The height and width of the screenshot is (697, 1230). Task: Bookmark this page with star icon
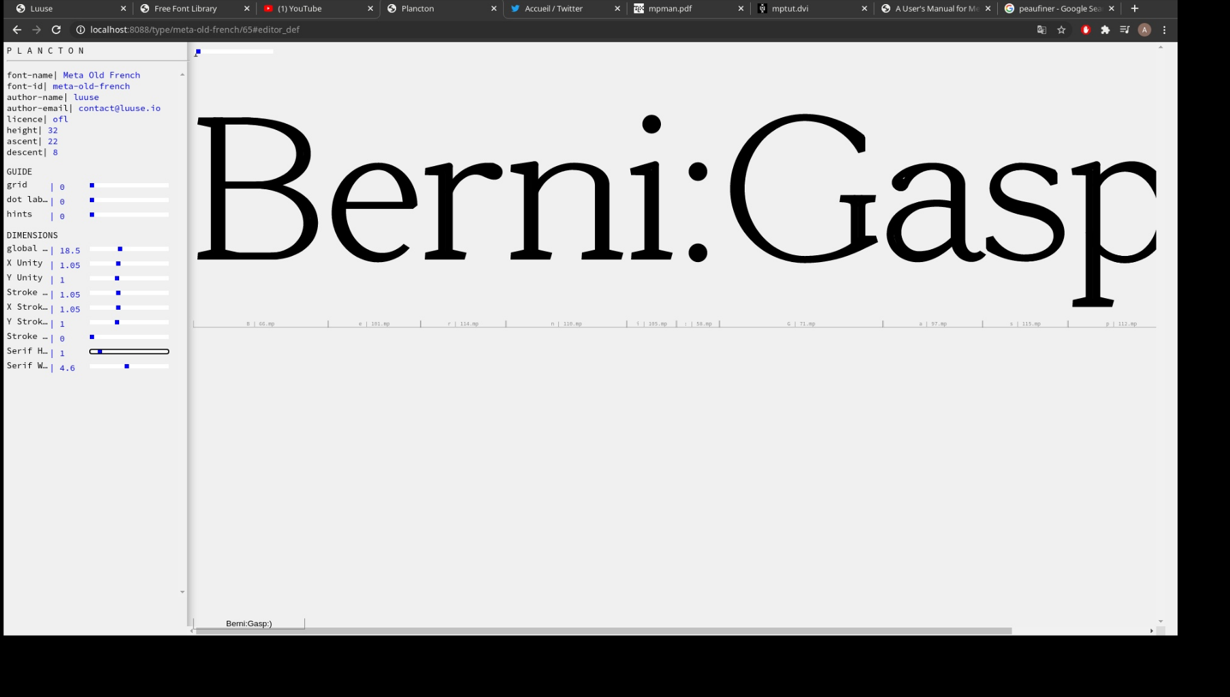coord(1061,30)
